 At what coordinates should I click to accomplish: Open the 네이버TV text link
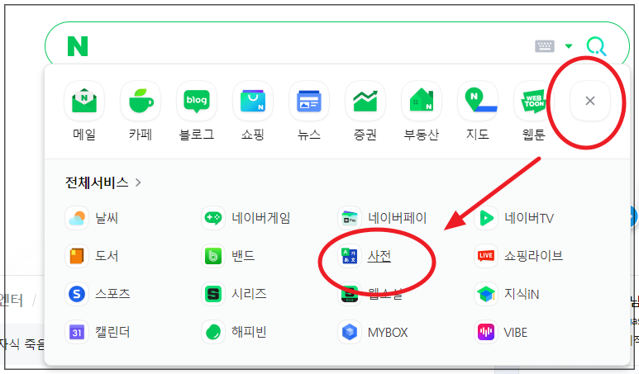(529, 218)
